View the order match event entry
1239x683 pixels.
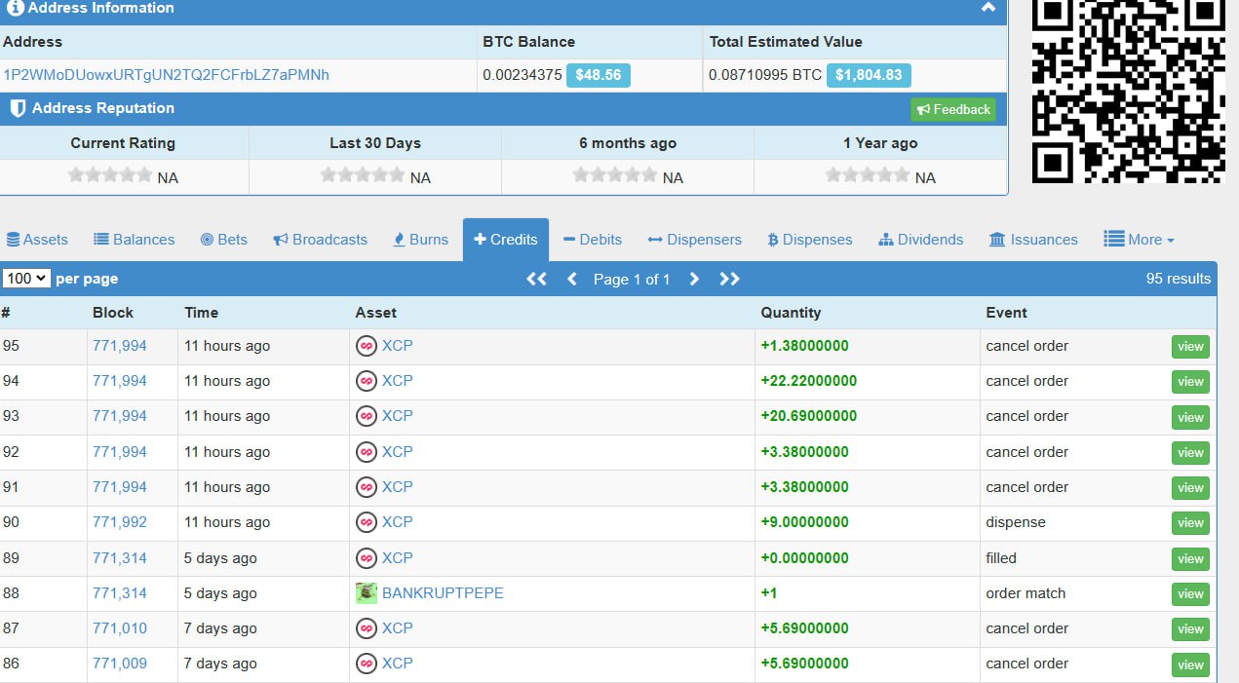[x=1190, y=594]
